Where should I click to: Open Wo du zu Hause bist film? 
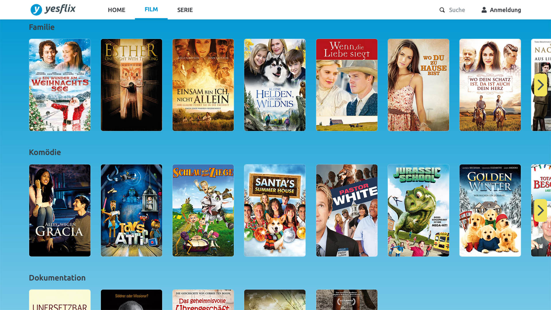click(x=418, y=85)
